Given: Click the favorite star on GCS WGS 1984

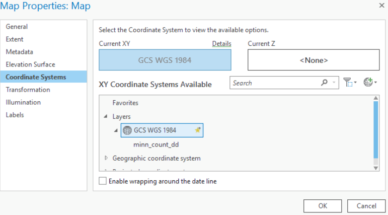Looking at the screenshot, I should click(x=198, y=130).
